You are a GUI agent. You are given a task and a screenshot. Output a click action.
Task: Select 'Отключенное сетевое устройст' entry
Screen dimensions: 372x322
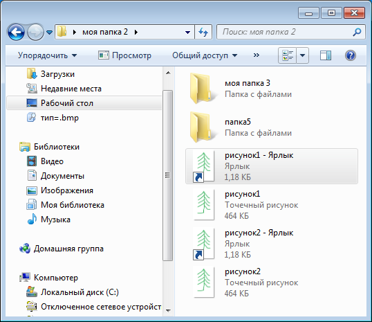pos(101,307)
